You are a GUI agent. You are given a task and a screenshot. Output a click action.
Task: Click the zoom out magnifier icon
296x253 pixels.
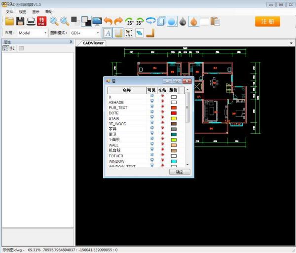pyautogui.click(x=65, y=21)
